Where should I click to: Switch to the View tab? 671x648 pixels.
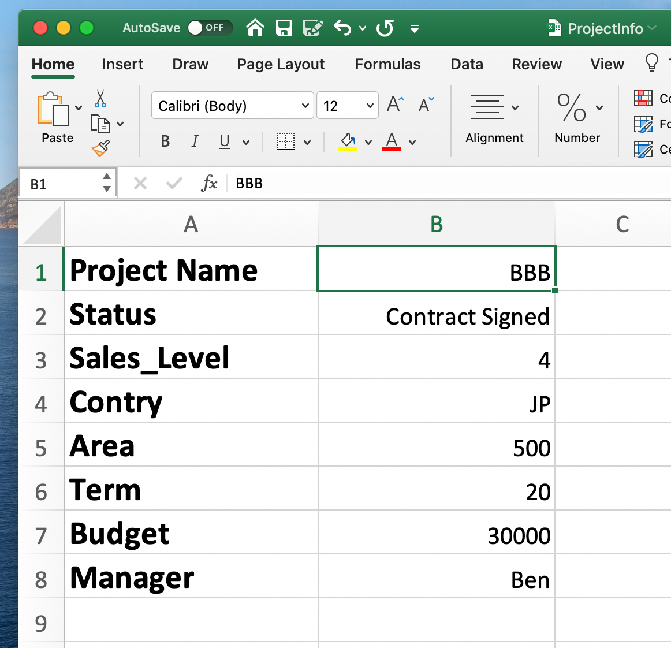(x=607, y=64)
